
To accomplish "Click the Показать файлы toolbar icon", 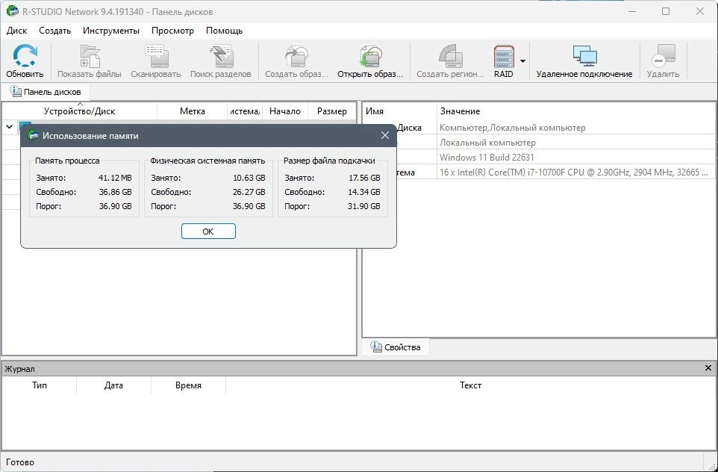I will [90, 56].
